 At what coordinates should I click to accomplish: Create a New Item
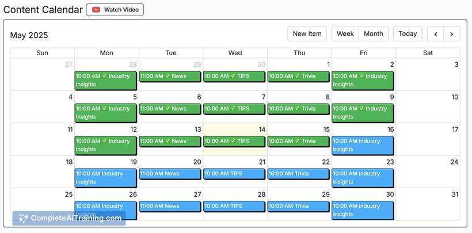pos(307,34)
